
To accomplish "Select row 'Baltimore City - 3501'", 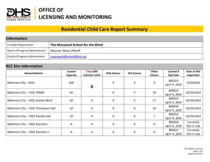I will tap(104, 83).
